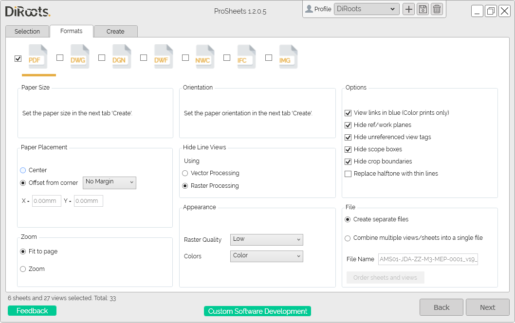
Task: Open the Create tab
Action: pyautogui.click(x=115, y=32)
